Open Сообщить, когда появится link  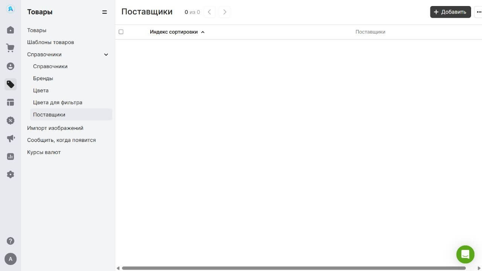[x=61, y=140]
